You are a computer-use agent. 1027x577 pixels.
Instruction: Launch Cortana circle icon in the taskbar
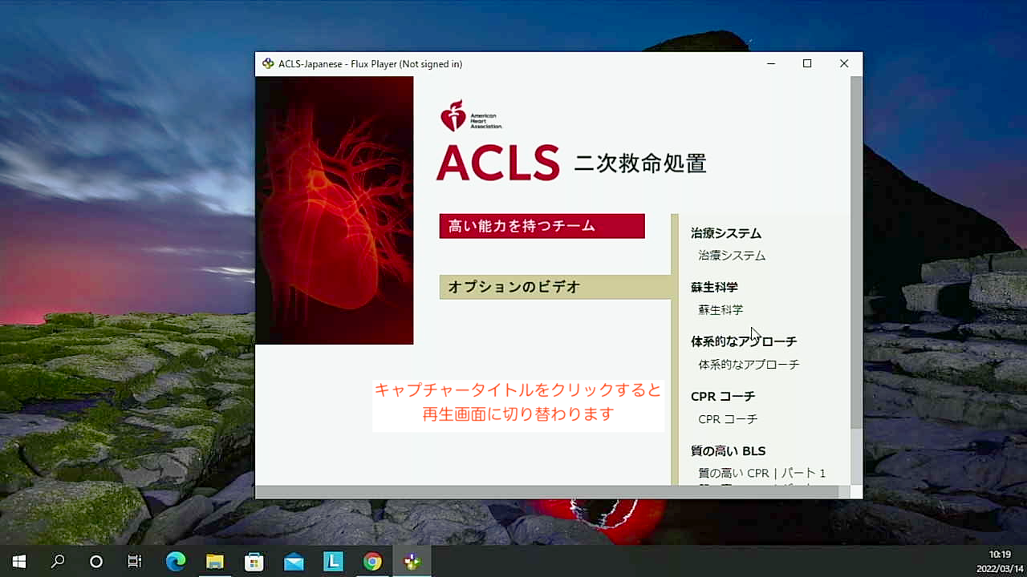96,562
